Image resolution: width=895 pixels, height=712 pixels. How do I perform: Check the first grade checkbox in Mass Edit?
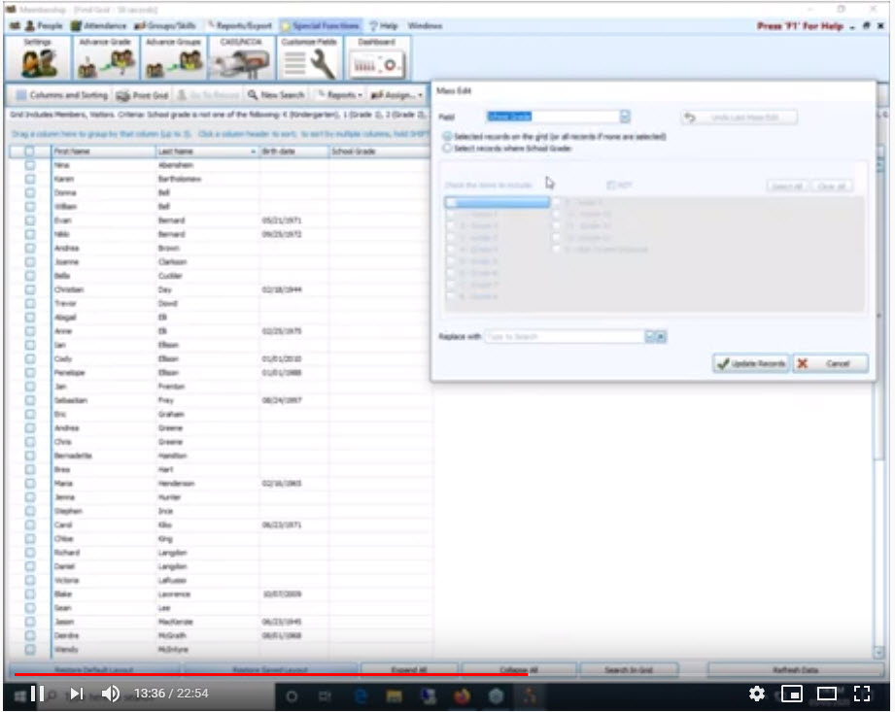pyautogui.click(x=453, y=202)
